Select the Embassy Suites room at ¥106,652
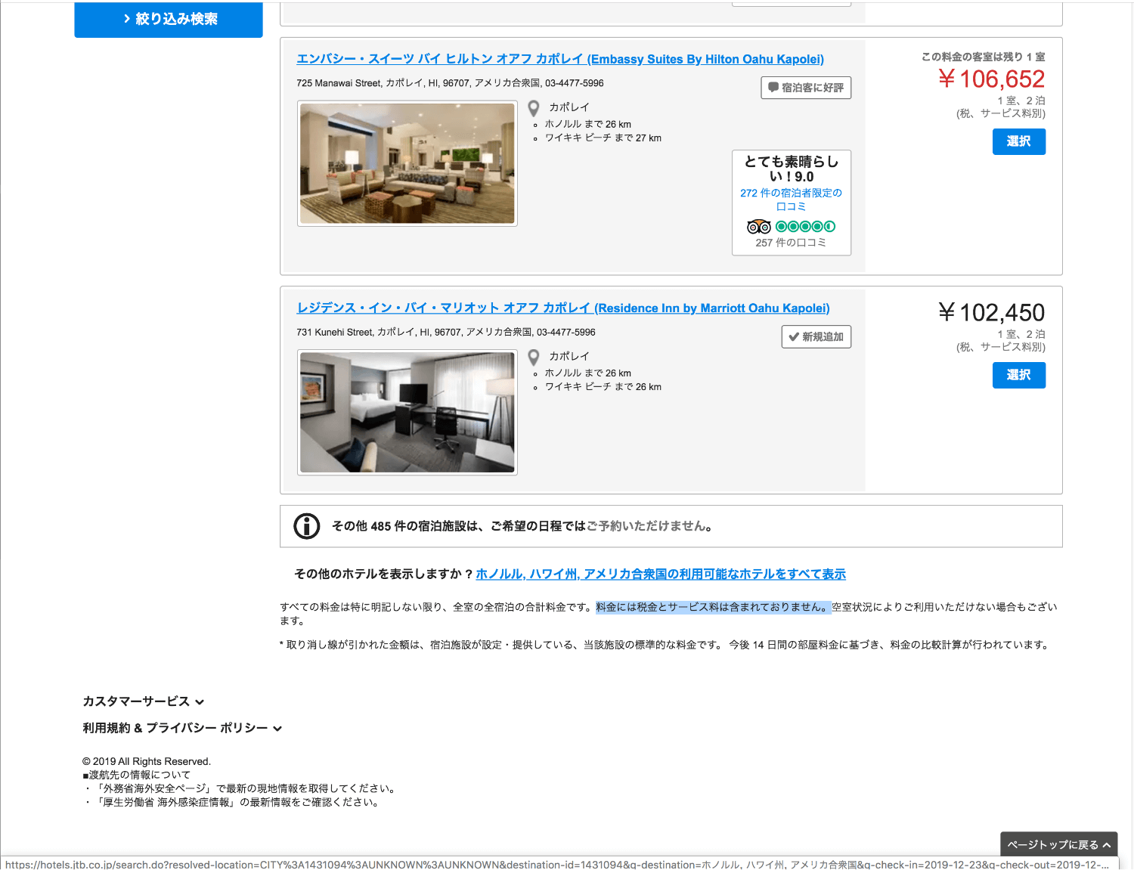This screenshot has height=870, width=1134. (x=1018, y=141)
